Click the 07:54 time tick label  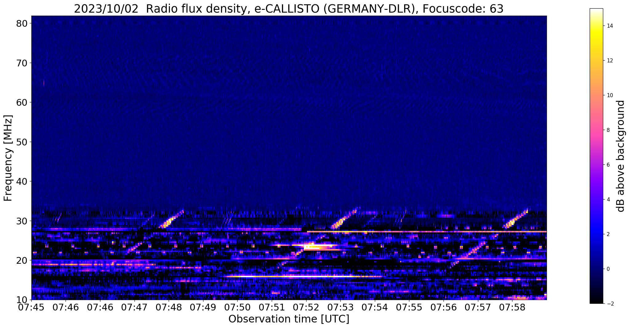(375, 307)
